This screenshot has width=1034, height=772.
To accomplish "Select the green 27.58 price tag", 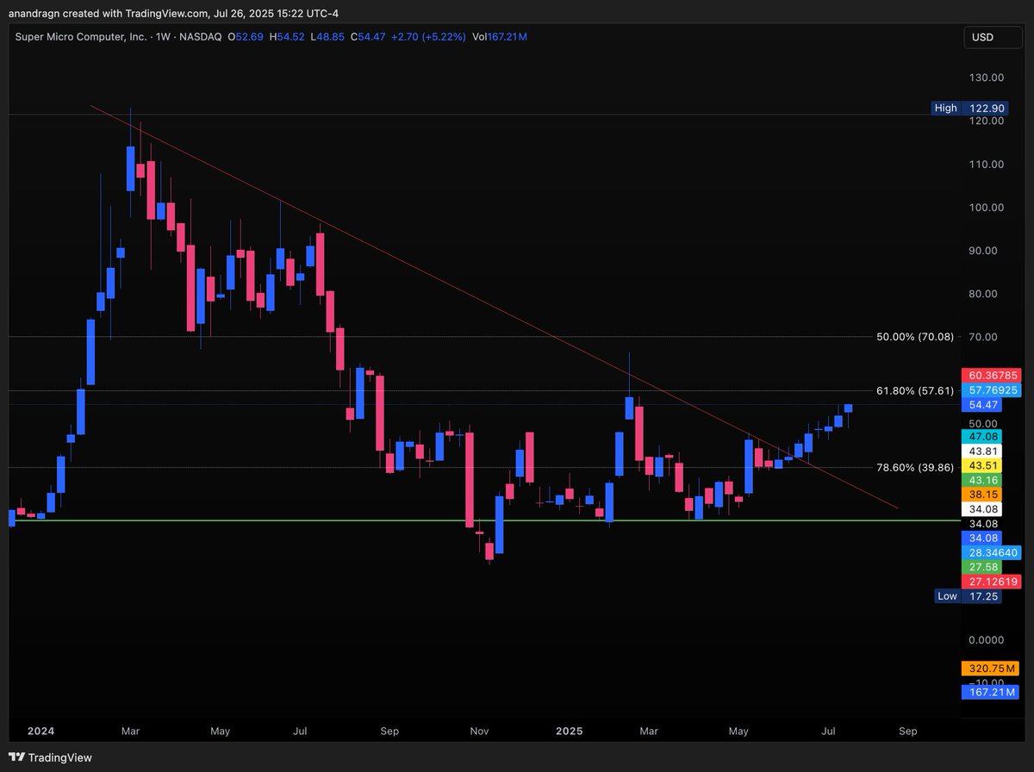I will [x=981, y=567].
